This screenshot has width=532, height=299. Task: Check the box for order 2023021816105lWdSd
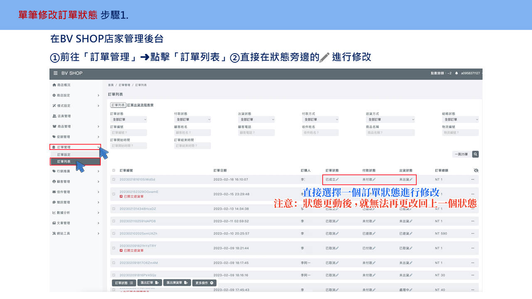click(114, 179)
